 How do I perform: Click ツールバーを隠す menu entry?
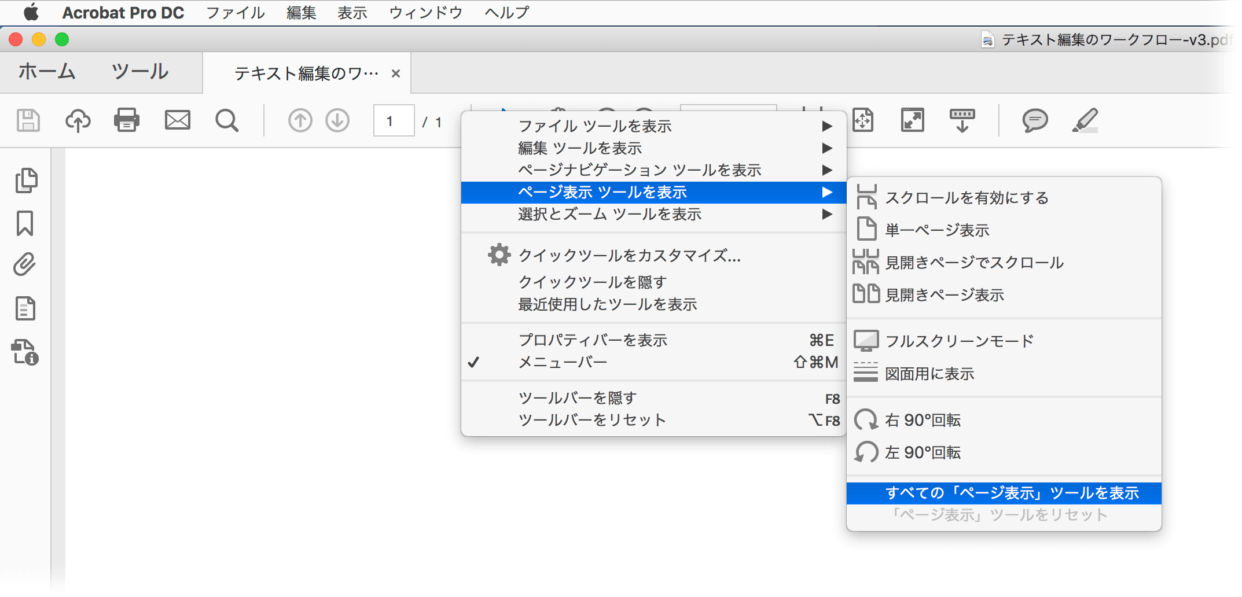point(654,398)
